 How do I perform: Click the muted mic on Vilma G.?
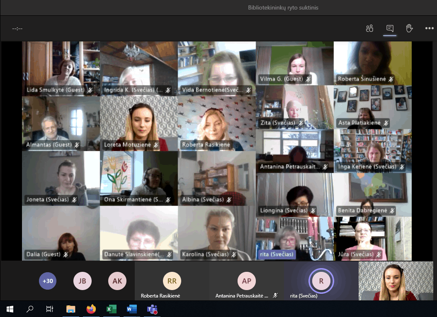[308, 79]
